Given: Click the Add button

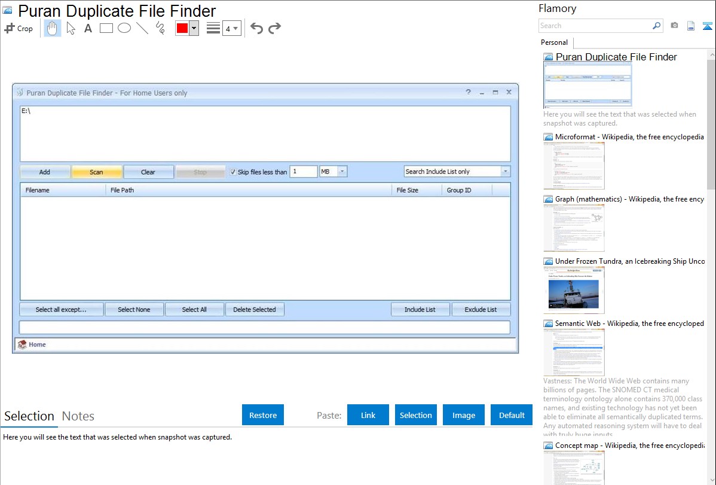Looking at the screenshot, I should click(x=45, y=172).
